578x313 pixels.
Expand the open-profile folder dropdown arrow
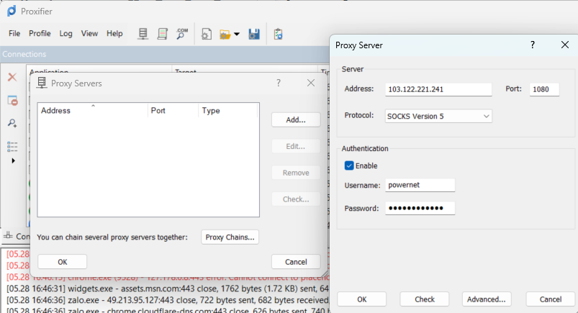point(236,35)
